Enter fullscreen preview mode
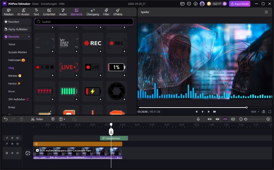This screenshot has width=274, height=170. click(270, 112)
